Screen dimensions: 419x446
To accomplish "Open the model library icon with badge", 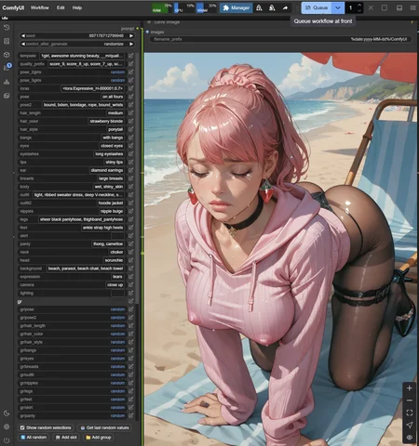I will click(7, 68).
